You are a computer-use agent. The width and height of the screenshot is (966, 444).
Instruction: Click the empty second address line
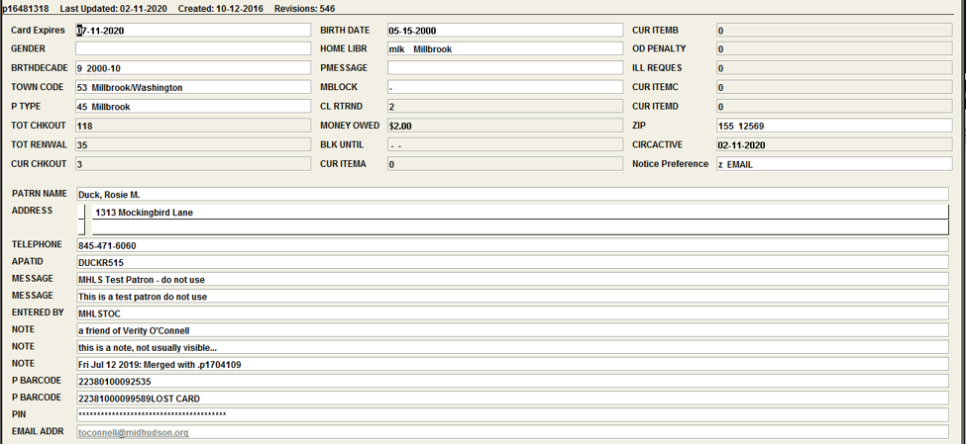coord(520,227)
